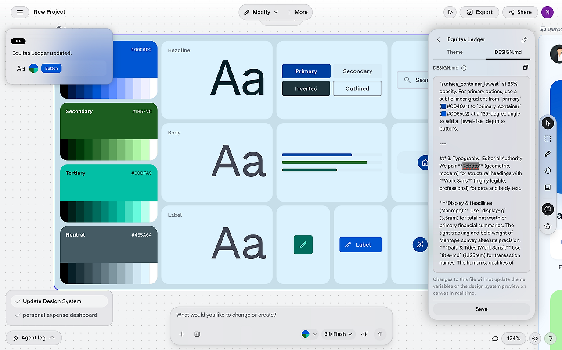Screen dimensions: 562x350
Task: Click the blue progress bar in the preview
Action: click(x=317, y=155)
